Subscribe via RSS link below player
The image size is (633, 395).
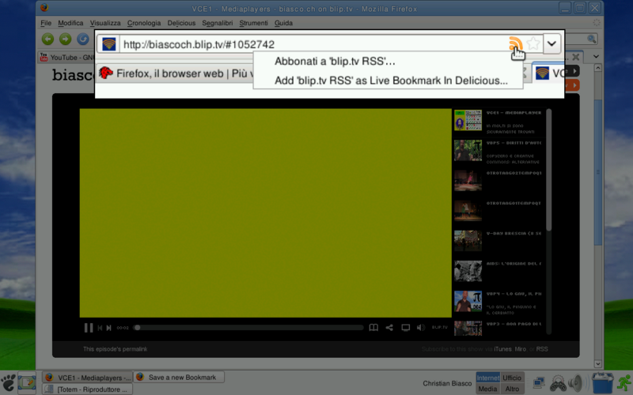pos(542,349)
